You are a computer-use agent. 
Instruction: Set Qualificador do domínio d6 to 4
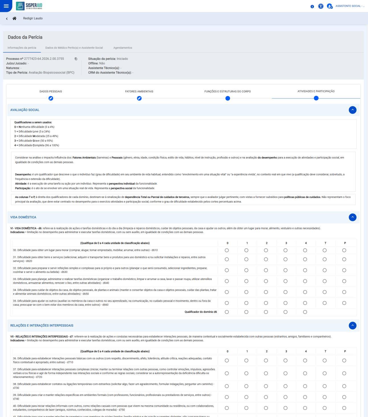[305, 312]
